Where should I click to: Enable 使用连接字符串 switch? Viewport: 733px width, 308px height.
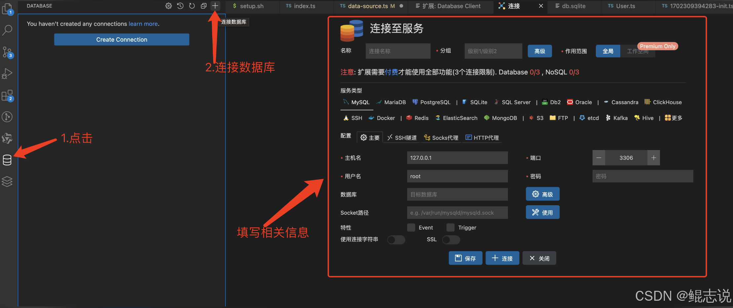tap(396, 240)
